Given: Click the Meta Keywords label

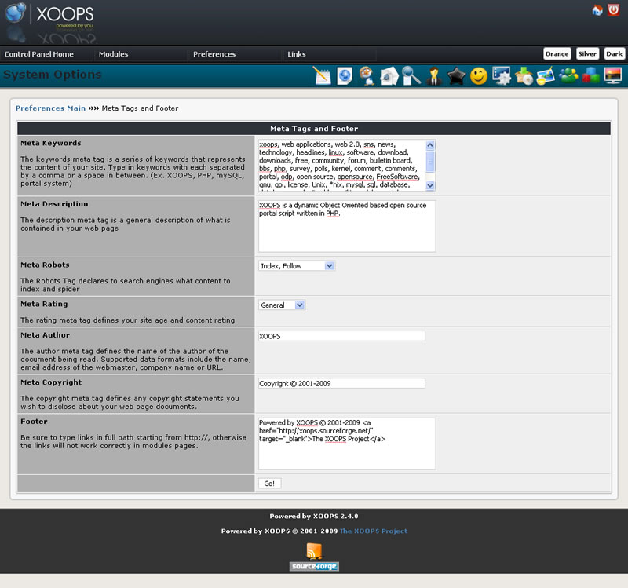Looking at the screenshot, I should coord(51,143).
